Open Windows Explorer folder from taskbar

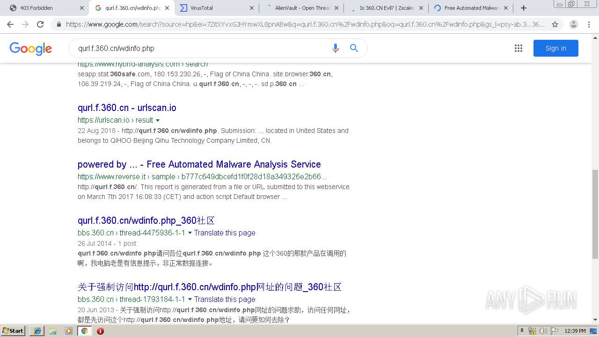point(53,331)
